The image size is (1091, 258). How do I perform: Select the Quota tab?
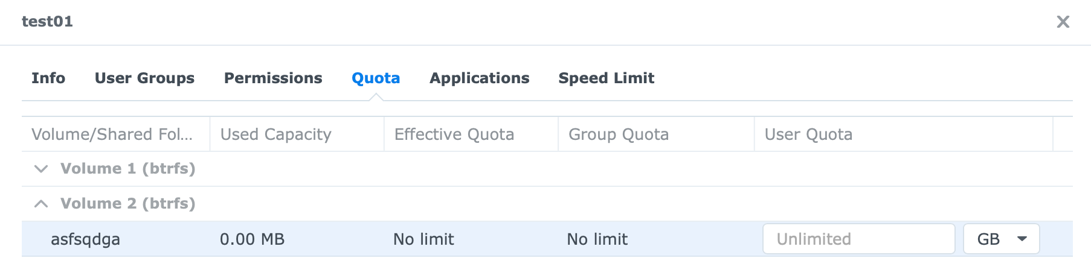376,78
